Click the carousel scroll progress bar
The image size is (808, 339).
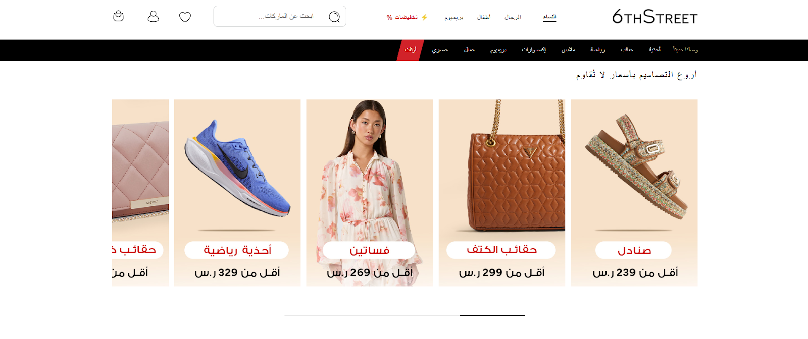click(x=405, y=315)
